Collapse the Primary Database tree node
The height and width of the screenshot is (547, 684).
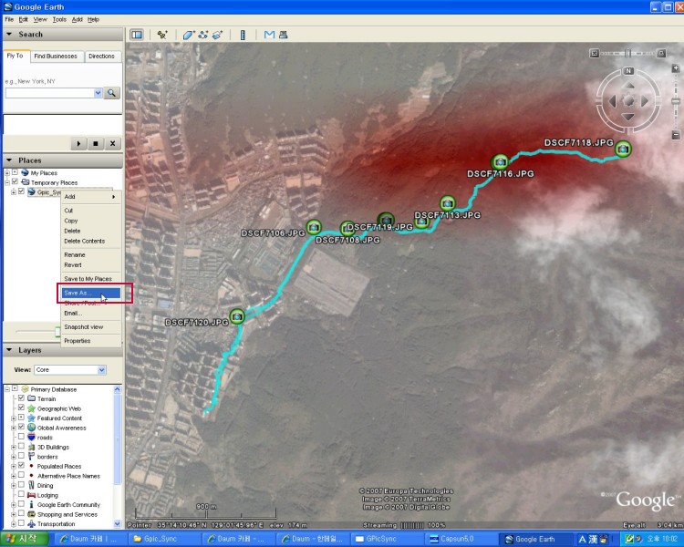tap(7, 389)
